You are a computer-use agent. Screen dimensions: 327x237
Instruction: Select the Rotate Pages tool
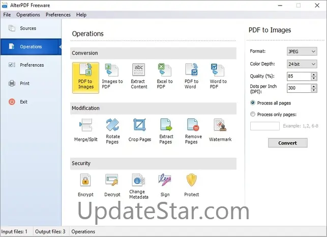[x=112, y=131]
